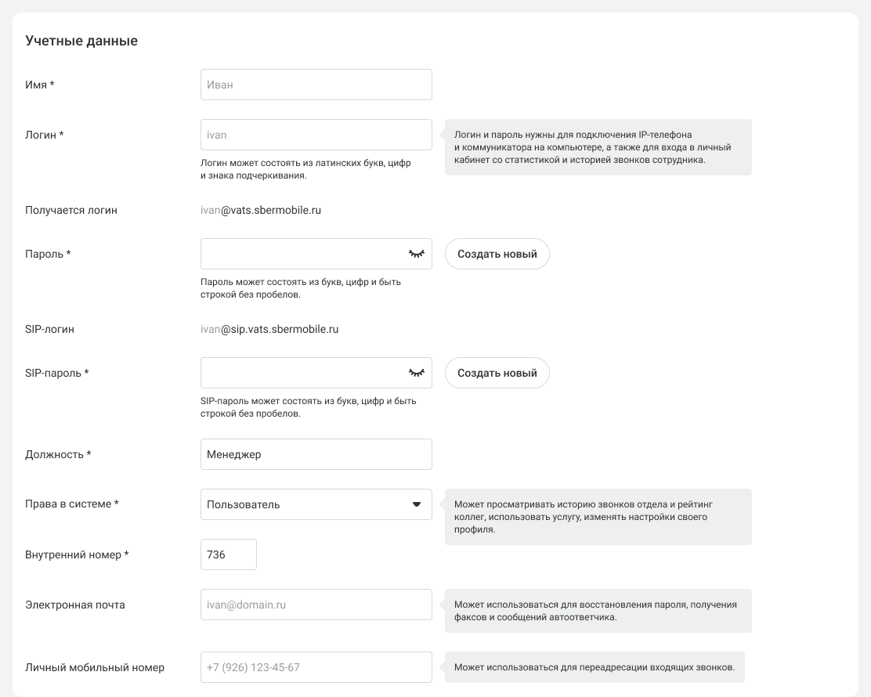The width and height of the screenshot is (871, 697).
Task: Click the login and password hint box
Action: [x=598, y=147]
